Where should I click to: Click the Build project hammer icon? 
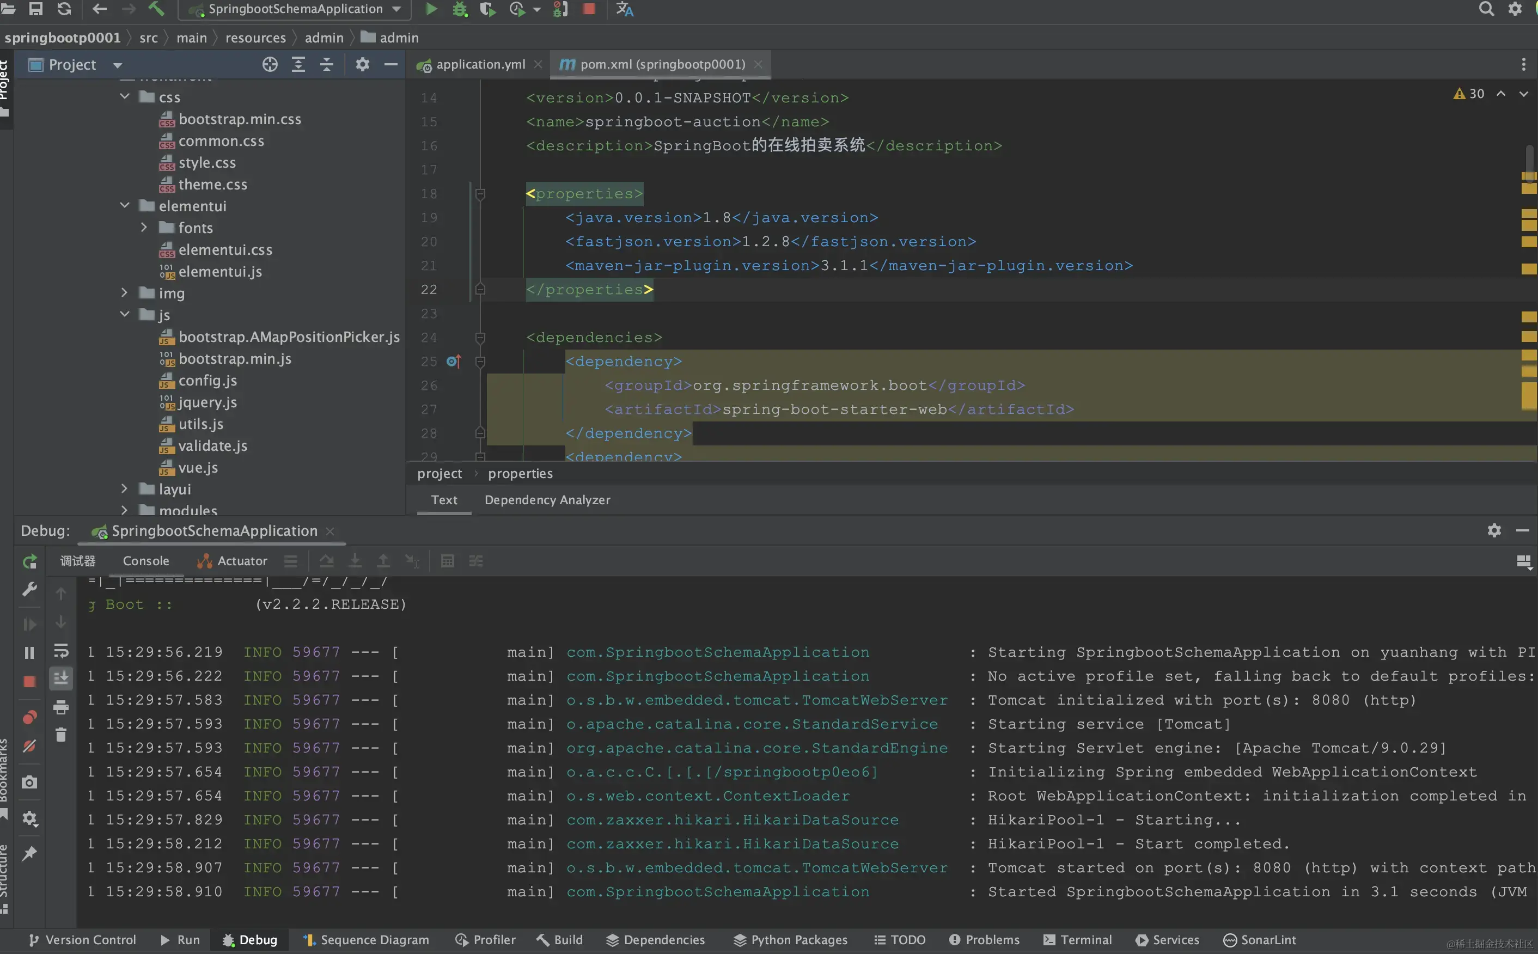156,9
